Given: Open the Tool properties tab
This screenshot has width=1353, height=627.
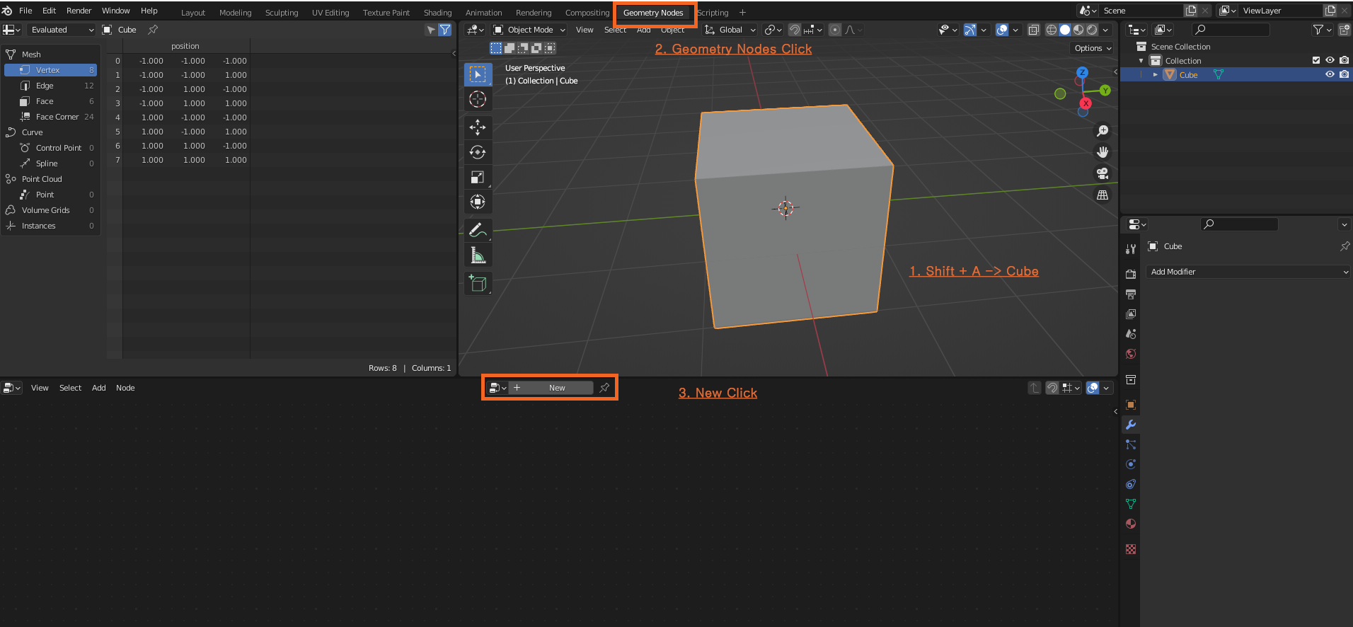Looking at the screenshot, I should [x=1131, y=248].
